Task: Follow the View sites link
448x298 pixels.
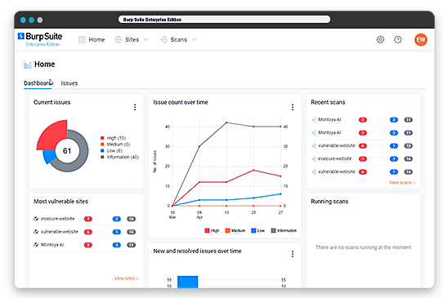Action: [x=127, y=278]
